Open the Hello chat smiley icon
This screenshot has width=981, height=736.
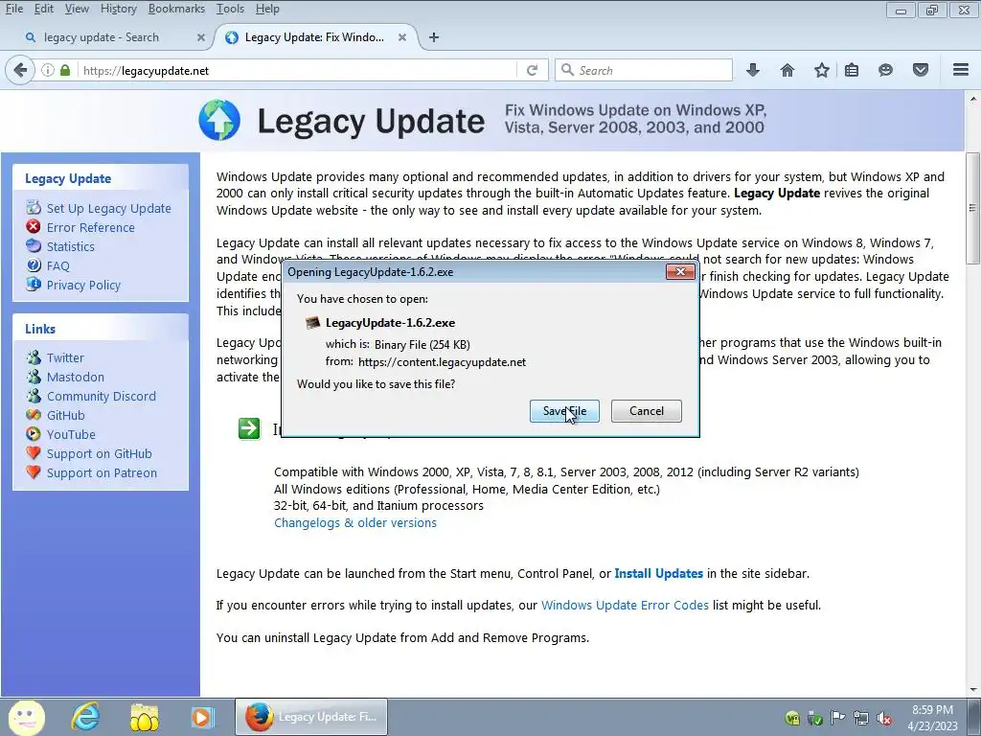coord(885,70)
